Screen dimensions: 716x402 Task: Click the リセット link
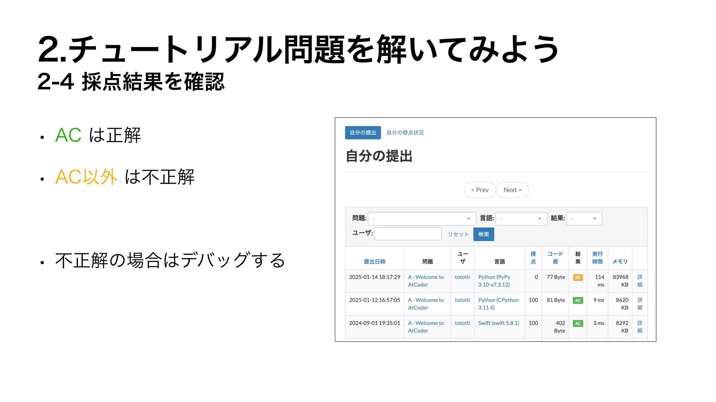pos(458,234)
